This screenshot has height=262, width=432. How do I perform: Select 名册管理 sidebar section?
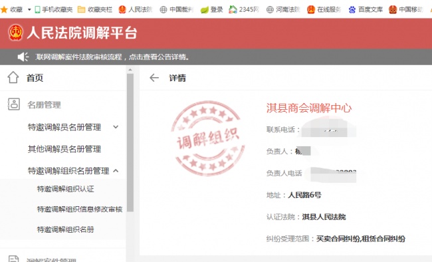coord(44,105)
